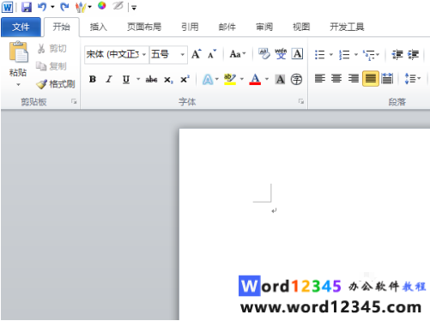
Task: Toggle character shading A icon
Action: click(280, 79)
